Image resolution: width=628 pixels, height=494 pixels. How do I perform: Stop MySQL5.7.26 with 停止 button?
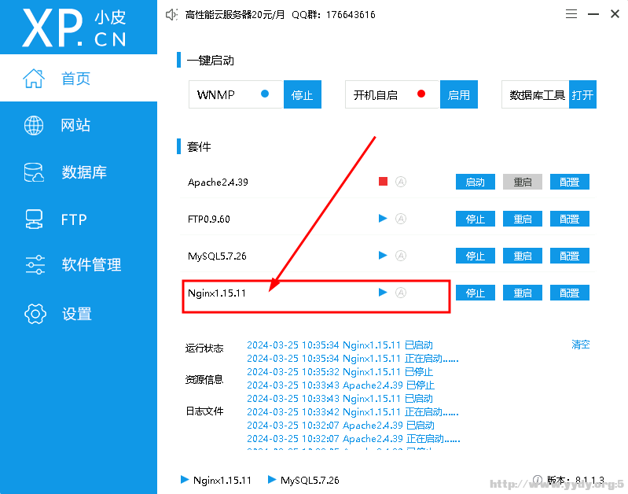476,256
